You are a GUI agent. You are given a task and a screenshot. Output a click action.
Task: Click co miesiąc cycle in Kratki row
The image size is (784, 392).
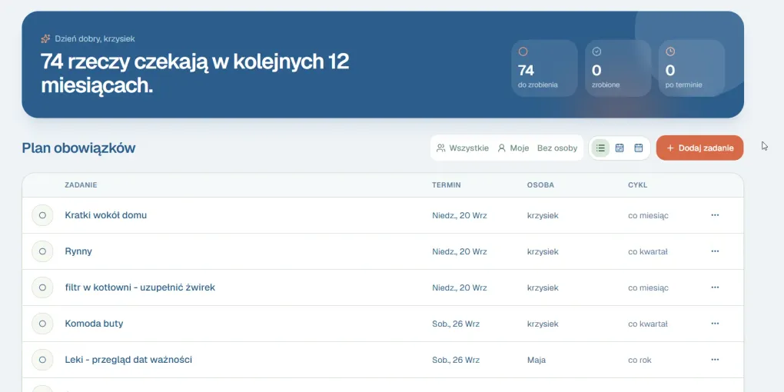point(648,215)
